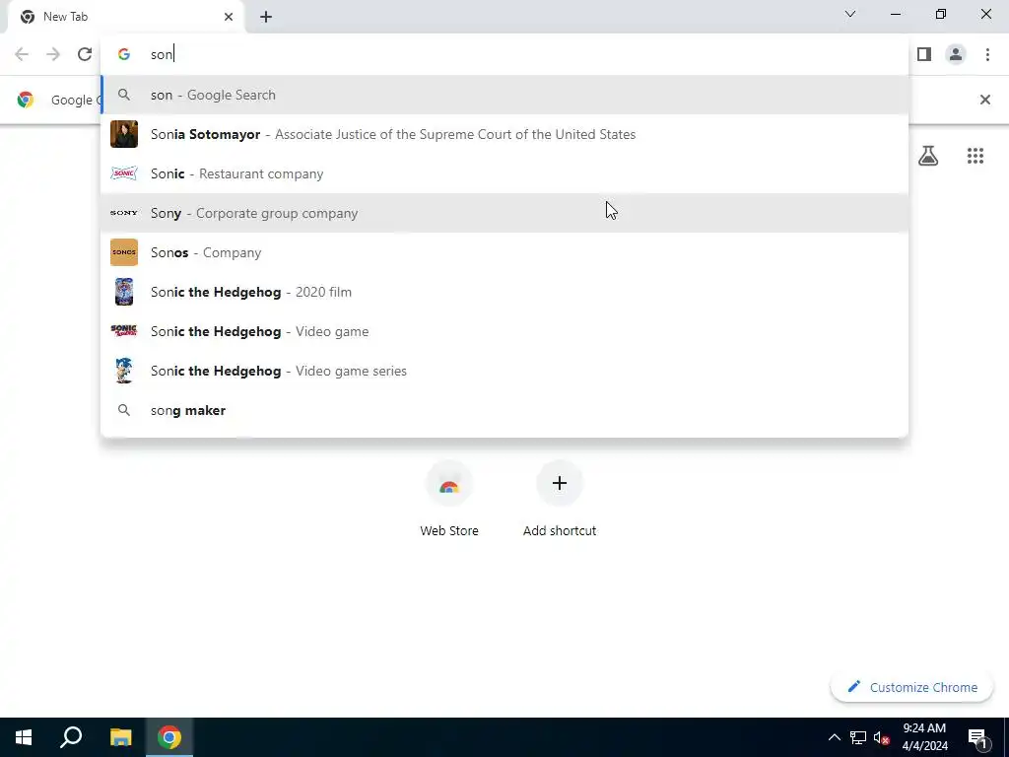Select the Sonia Sotomayor suggestion
This screenshot has width=1009, height=757.
coord(504,134)
